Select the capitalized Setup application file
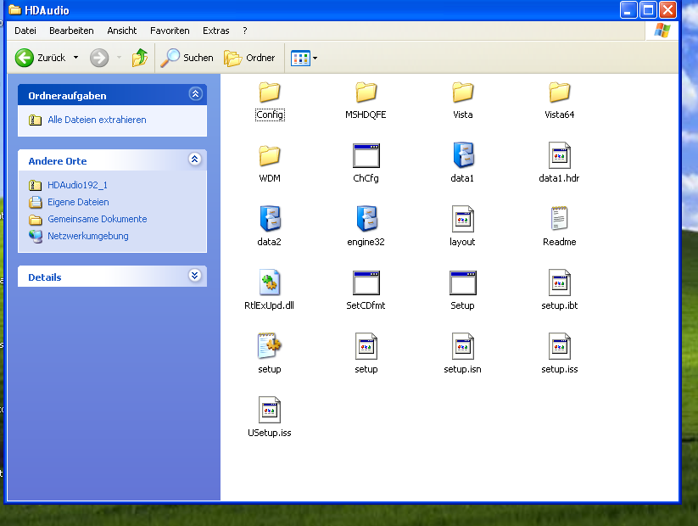The width and height of the screenshot is (698, 526). pos(462,290)
